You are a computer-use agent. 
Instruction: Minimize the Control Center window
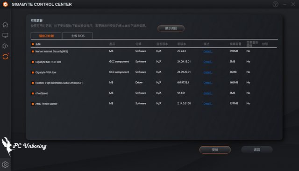click(285, 4)
